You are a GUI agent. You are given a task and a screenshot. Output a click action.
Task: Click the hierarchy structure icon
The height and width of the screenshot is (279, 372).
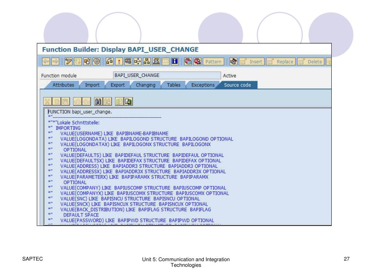[x=147, y=62]
